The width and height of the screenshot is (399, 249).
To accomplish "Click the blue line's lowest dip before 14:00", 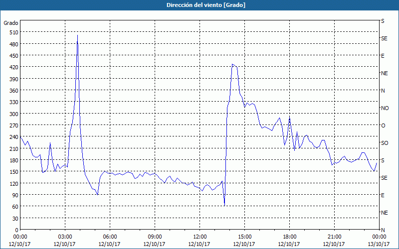I will [x=224, y=206].
